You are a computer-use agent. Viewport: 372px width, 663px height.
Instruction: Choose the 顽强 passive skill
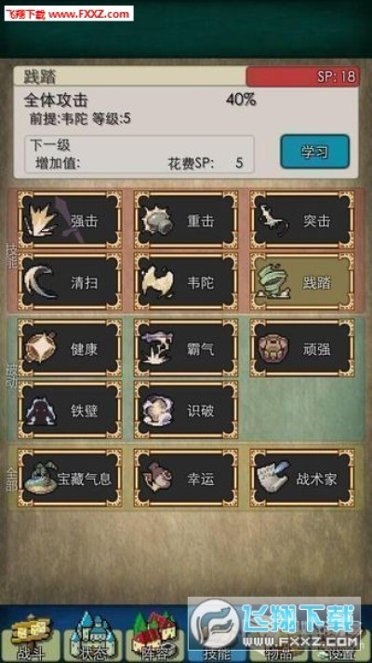pyautogui.click(x=302, y=348)
